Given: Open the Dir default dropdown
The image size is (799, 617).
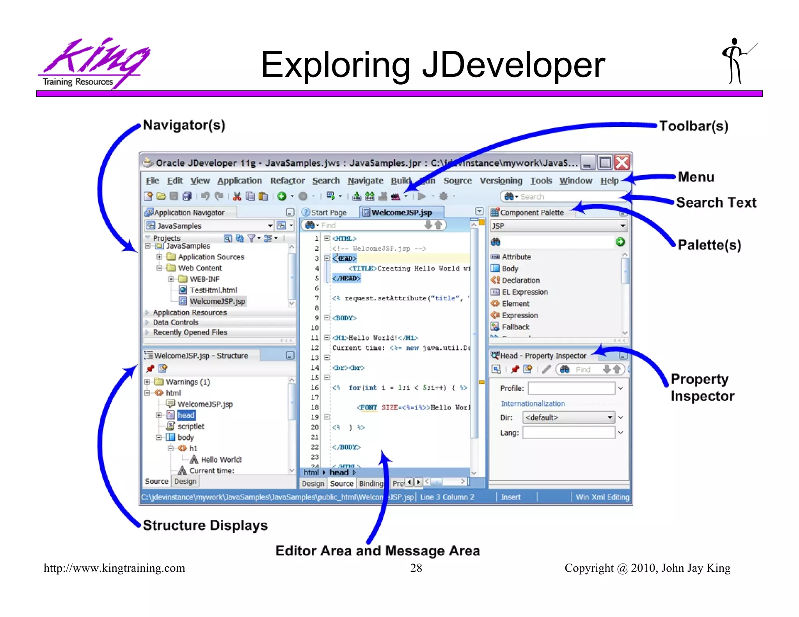Looking at the screenshot, I should tap(610, 417).
